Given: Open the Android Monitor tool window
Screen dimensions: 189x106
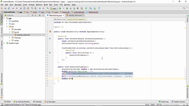Looking at the screenshot, I should point(22,102).
